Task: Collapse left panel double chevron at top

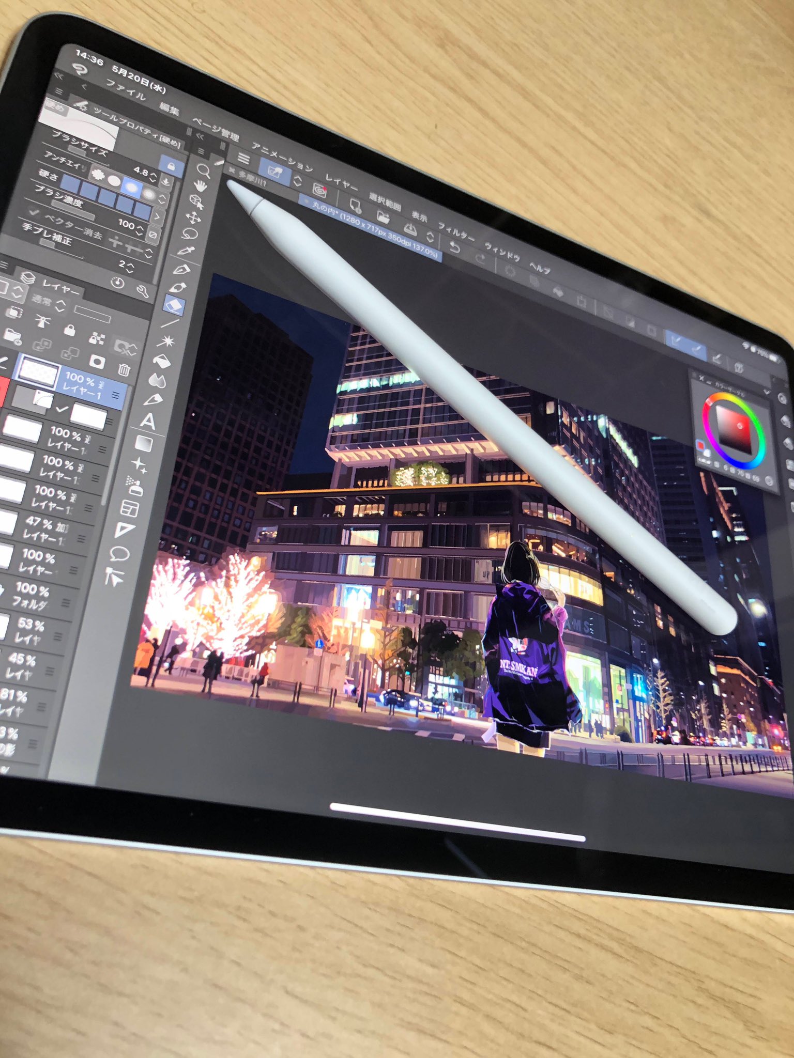Action: pyautogui.click(x=58, y=76)
